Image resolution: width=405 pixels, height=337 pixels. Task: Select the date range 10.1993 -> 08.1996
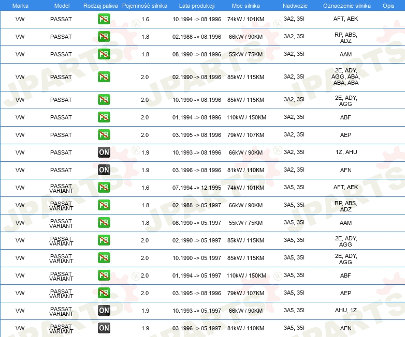click(197, 152)
